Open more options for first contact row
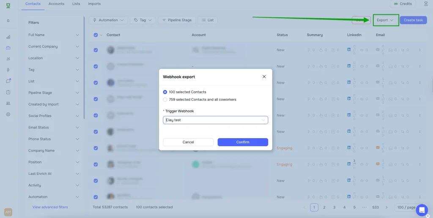The image size is (433, 218). click(x=420, y=50)
